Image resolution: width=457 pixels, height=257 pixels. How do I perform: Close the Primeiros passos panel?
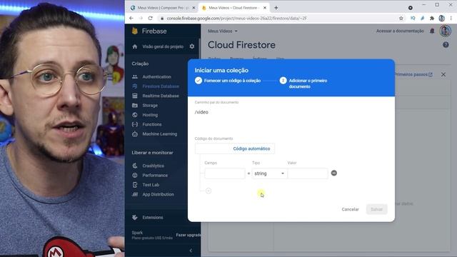click(443, 74)
